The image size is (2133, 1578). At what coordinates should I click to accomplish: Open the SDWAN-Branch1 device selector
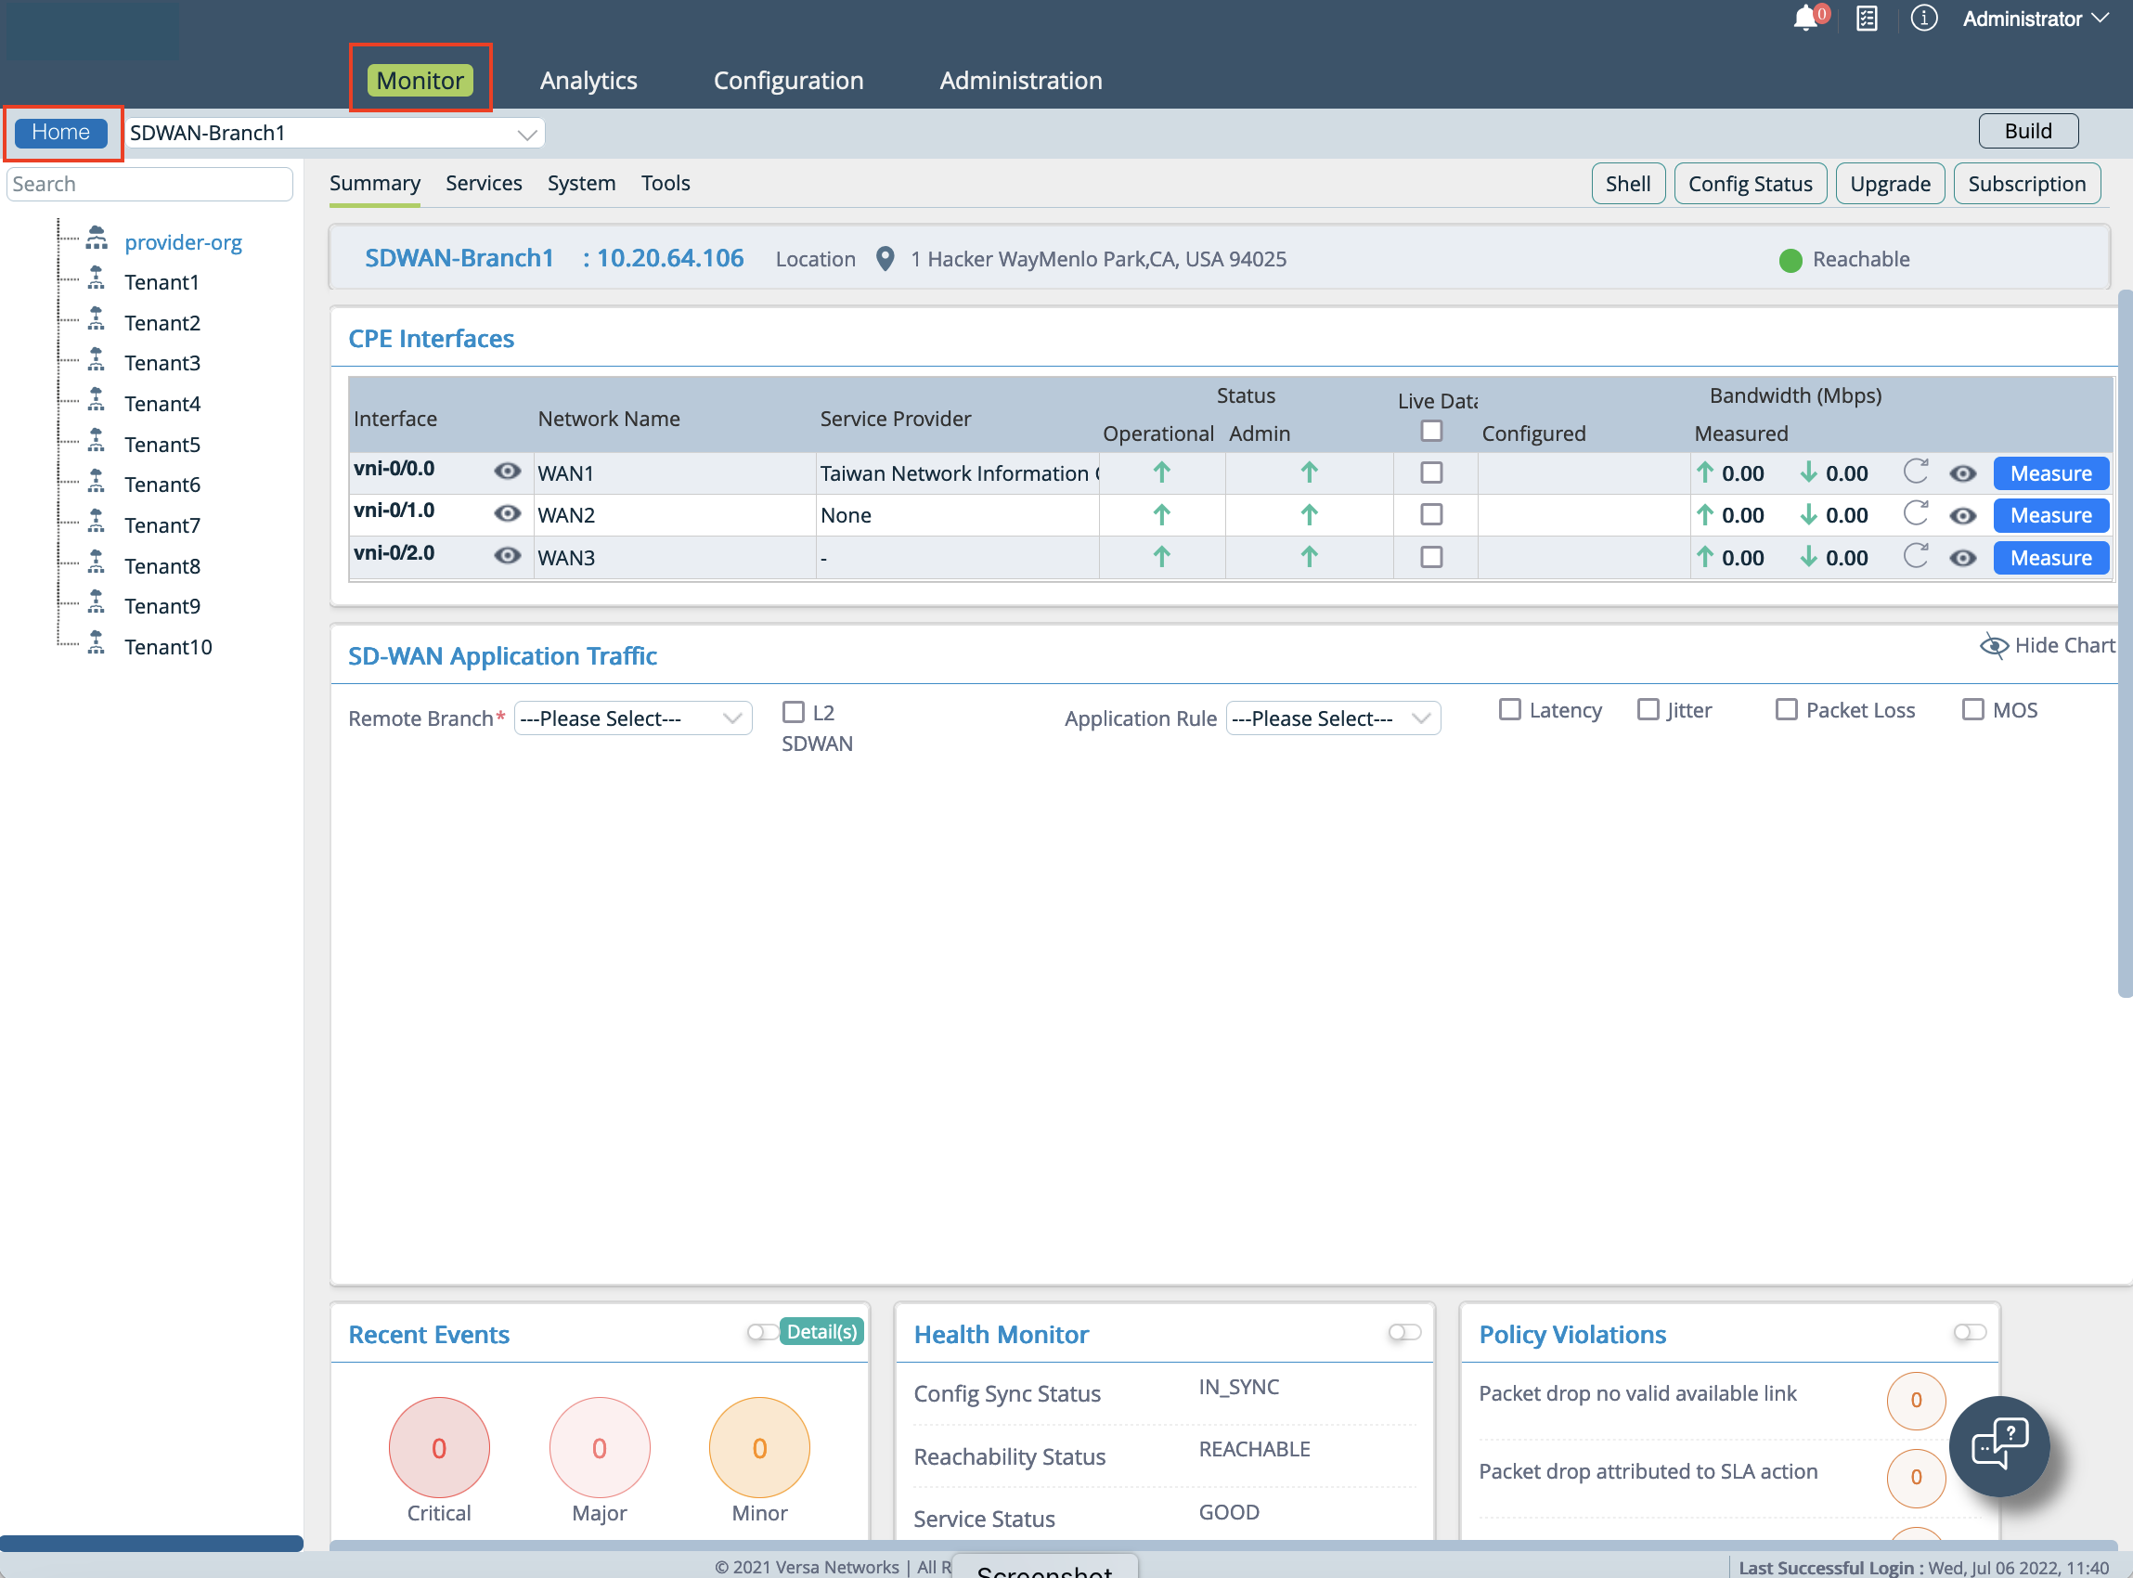tap(334, 133)
